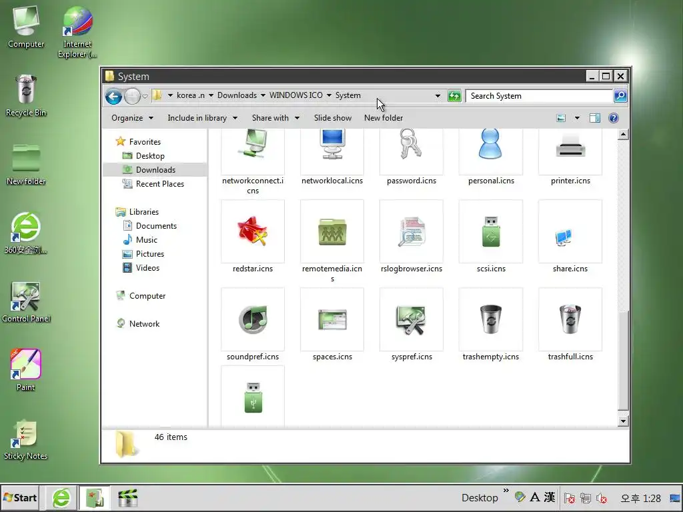Select trashfull.icns icon
683x512 pixels.
[570, 319]
